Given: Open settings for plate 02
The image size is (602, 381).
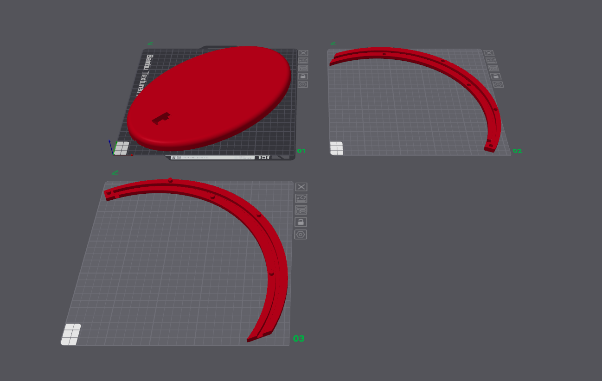Looking at the screenshot, I should pyautogui.click(x=498, y=84).
